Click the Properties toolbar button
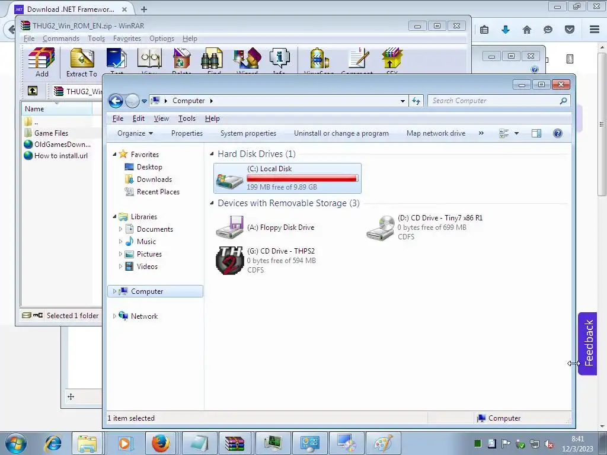Viewport: 607px width, 455px height. (x=187, y=133)
